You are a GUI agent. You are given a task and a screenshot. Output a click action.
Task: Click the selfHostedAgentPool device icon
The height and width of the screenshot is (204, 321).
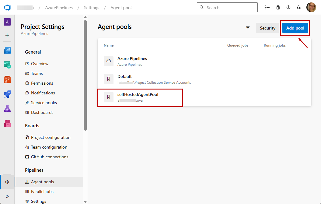109,97
